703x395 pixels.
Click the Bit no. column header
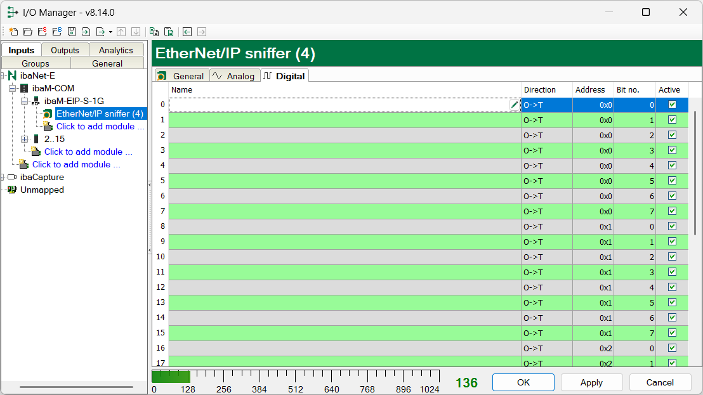coord(634,89)
